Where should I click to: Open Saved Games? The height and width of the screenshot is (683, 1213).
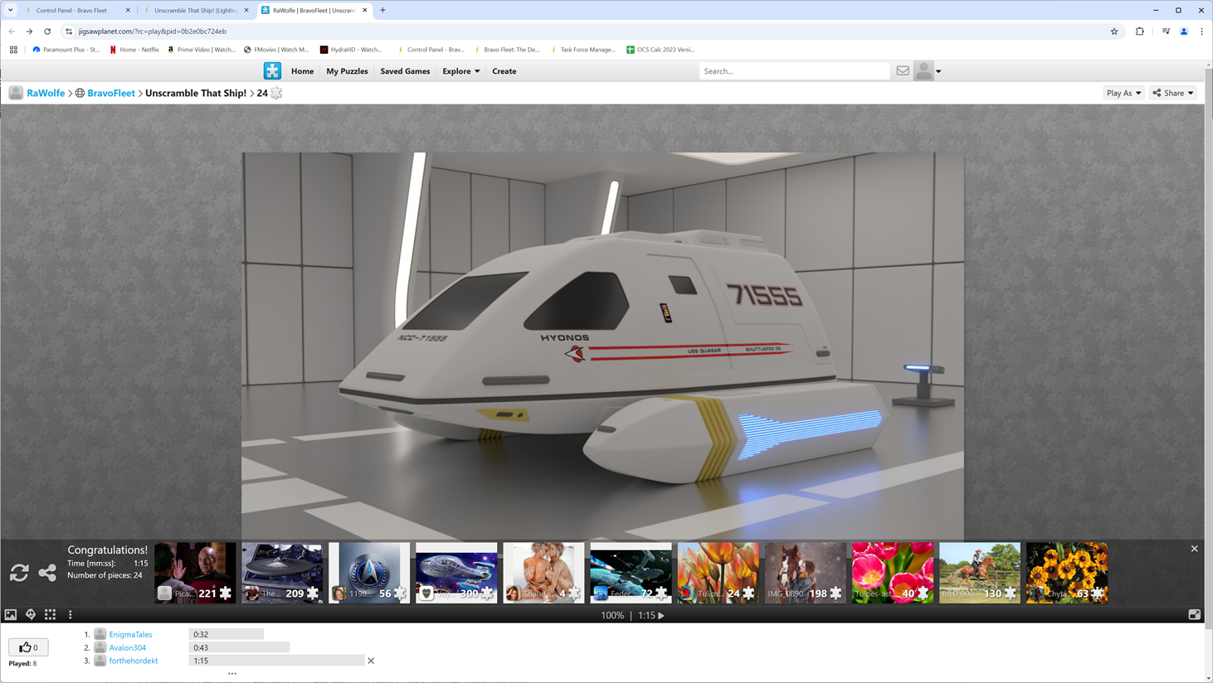405,71
